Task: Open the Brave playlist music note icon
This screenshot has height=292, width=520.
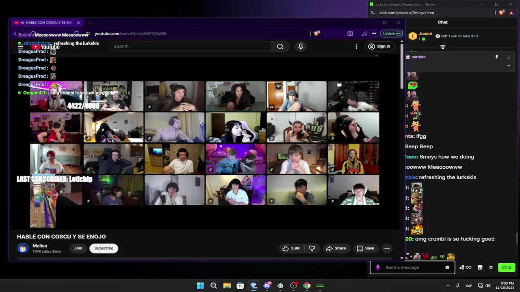Action: click(x=365, y=34)
